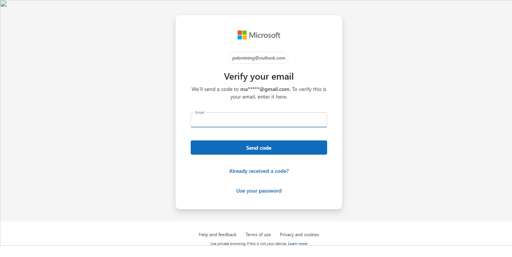Click the small Email field label
Image resolution: width=512 pixels, height=257 pixels.
click(200, 113)
